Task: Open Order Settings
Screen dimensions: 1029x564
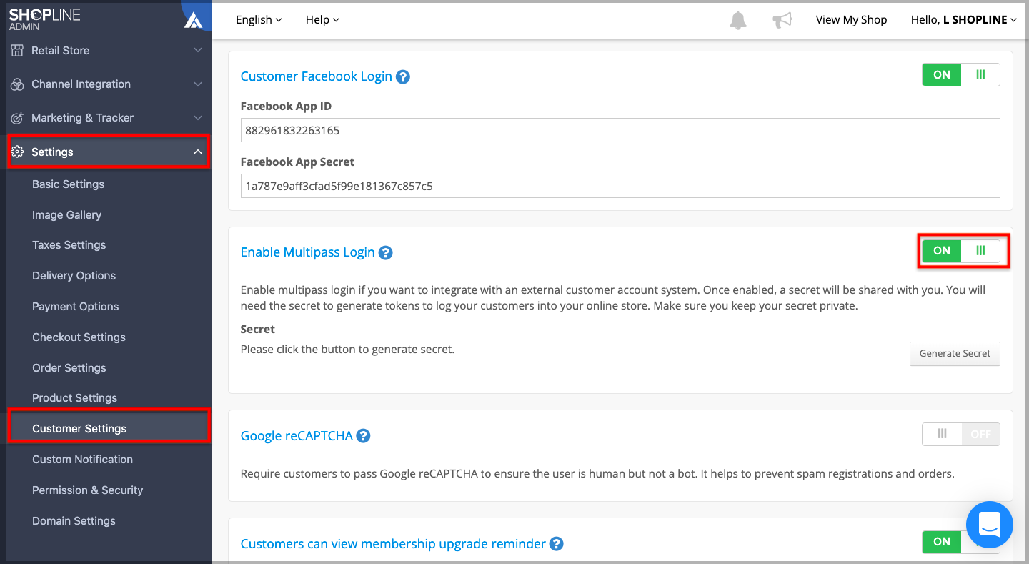Action: [x=69, y=368]
